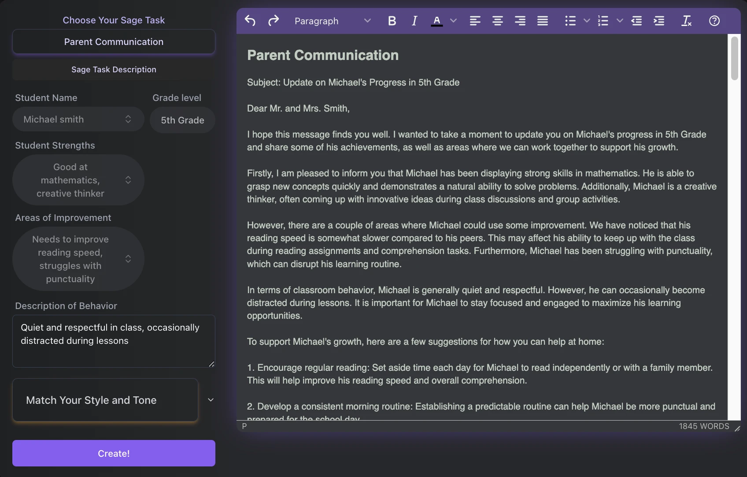Viewport: 747px width, 477px height.
Task: Grab the behavior textarea resize handle
Action: coord(211,364)
